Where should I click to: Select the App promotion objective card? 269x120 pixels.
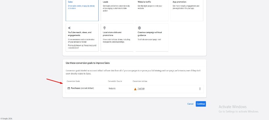tap(187, 10)
